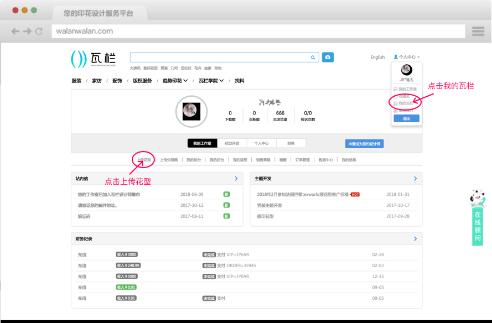The width and height of the screenshot is (492, 323).
Task: Click 上传花型 in the sub-menu
Action: (144, 160)
